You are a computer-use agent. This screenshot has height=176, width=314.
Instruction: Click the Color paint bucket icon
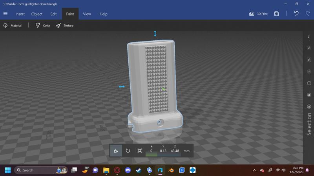point(38,25)
